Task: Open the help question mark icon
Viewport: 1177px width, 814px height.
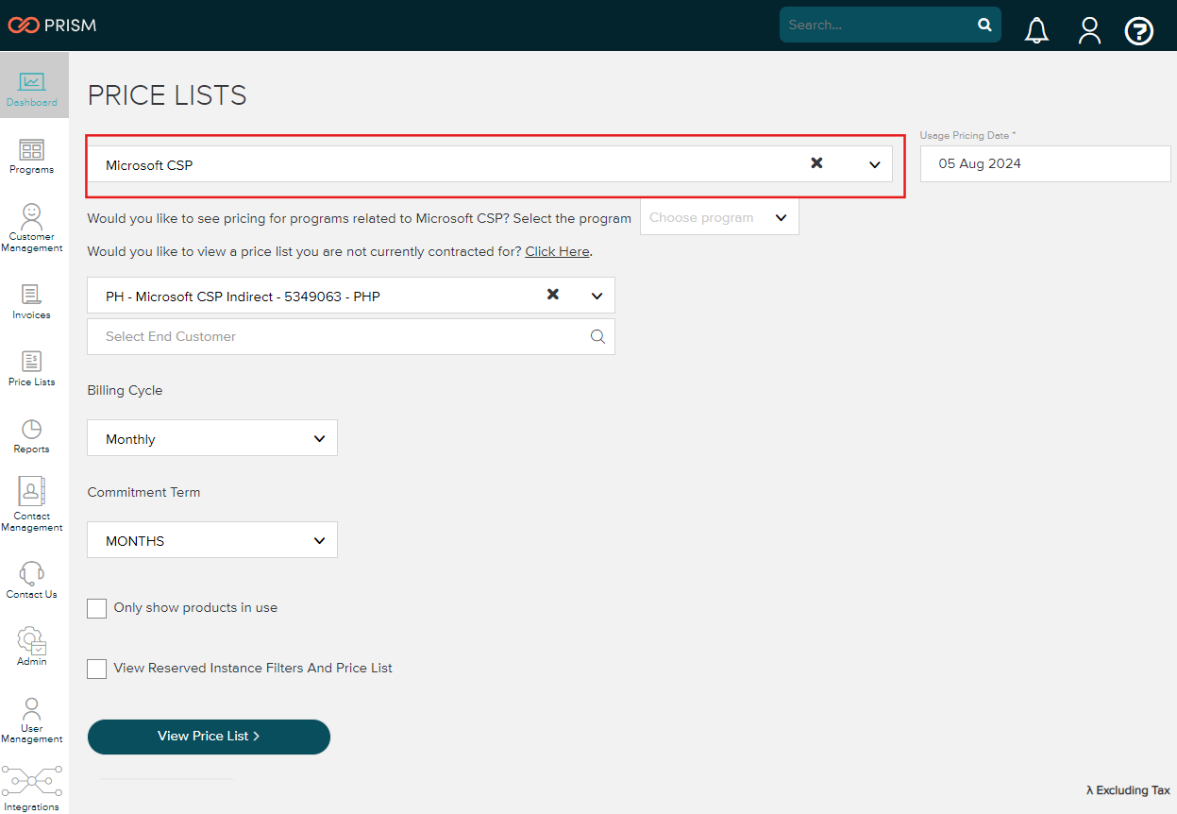Action: pyautogui.click(x=1139, y=31)
